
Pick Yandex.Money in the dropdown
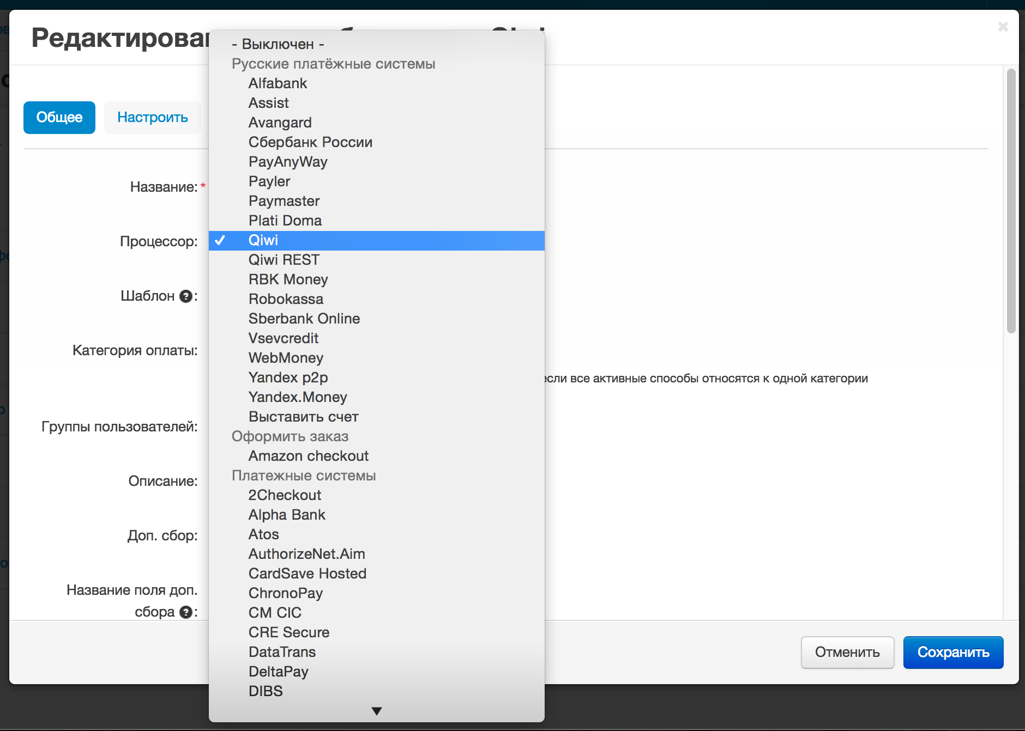(298, 397)
